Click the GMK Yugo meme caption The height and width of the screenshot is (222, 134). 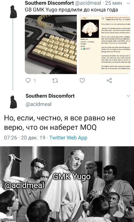click(x=72, y=177)
